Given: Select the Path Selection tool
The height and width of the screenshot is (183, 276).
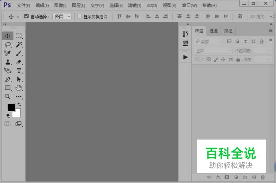Looking at the screenshot, I should [x=19, y=79].
